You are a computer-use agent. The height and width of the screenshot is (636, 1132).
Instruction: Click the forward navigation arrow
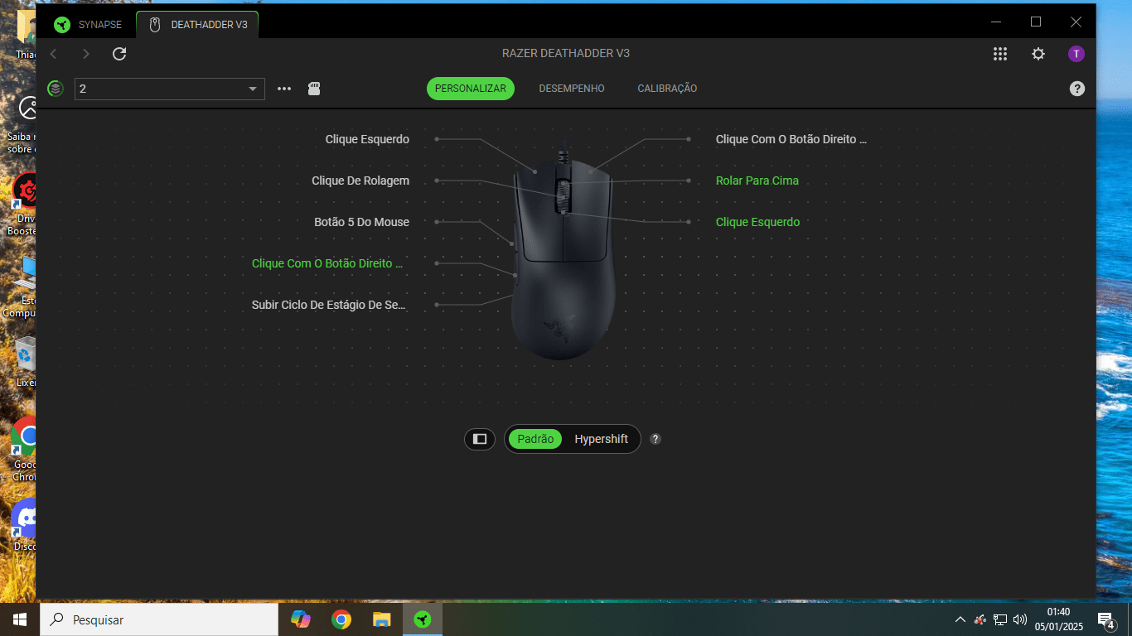(86, 54)
